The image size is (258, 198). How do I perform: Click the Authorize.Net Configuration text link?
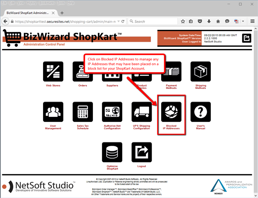coord(112,127)
